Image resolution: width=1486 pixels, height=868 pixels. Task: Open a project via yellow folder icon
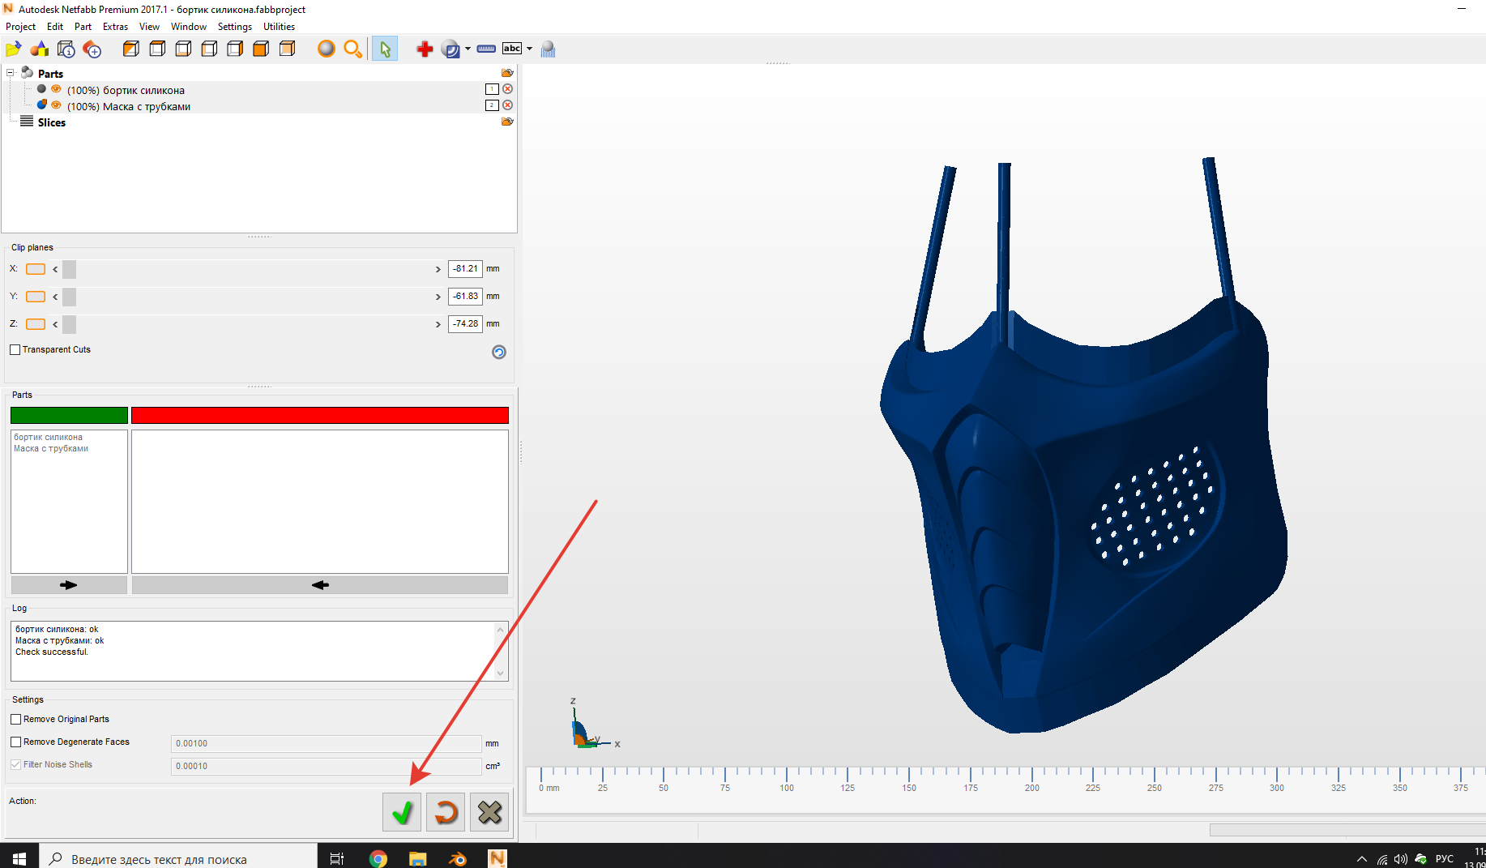click(x=14, y=49)
